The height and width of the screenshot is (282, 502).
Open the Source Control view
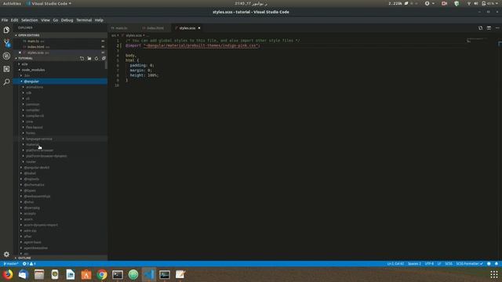6,43
